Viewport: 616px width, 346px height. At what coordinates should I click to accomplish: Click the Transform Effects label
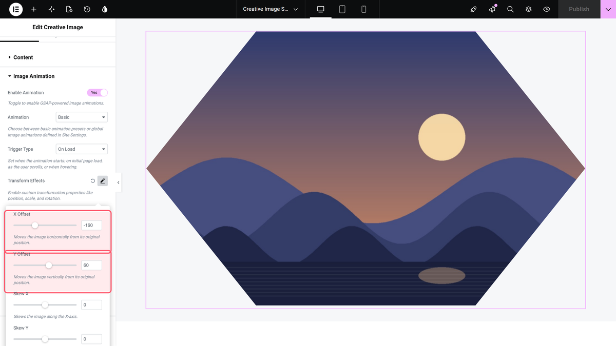26,181
